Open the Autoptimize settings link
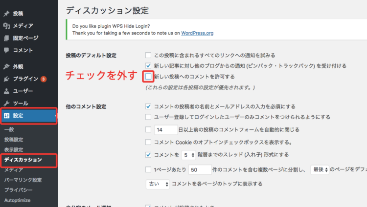The width and height of the screenshot is (367, 207). [x=19, y=200]
